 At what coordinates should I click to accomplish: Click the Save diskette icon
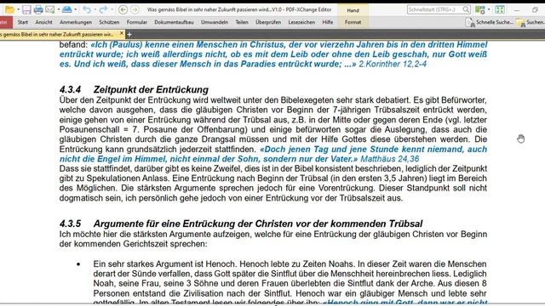(26, 9)
